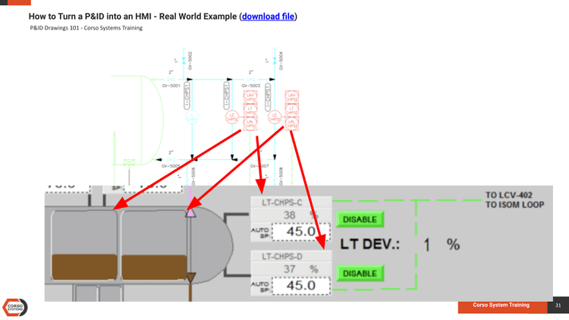Select the LT-CHPS-D label
The width and height of the screenshot is (569, 320).
point(282,256)
